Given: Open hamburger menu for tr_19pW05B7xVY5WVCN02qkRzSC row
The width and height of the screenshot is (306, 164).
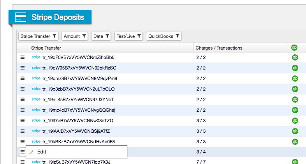Looking at the screenshot, I should 23,68.
